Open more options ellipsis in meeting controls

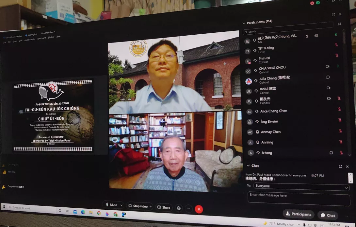coord(189,209)
